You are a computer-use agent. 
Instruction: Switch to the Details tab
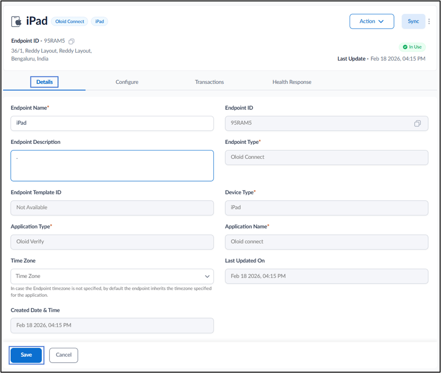44,82
